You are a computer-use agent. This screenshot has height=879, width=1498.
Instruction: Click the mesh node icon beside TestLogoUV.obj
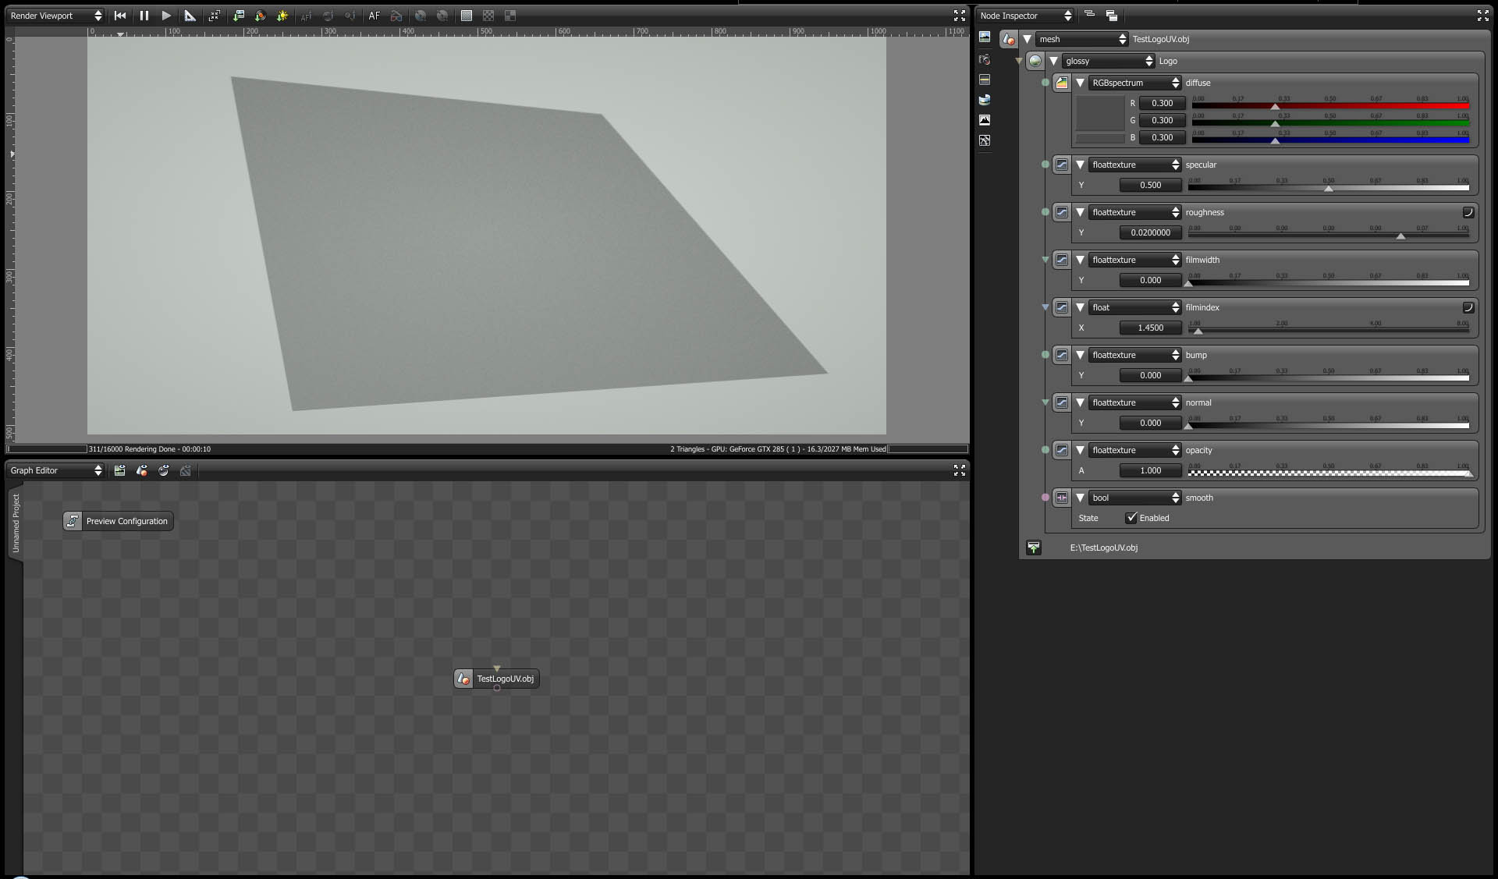pyautogui.click(x=1009, y=39)
